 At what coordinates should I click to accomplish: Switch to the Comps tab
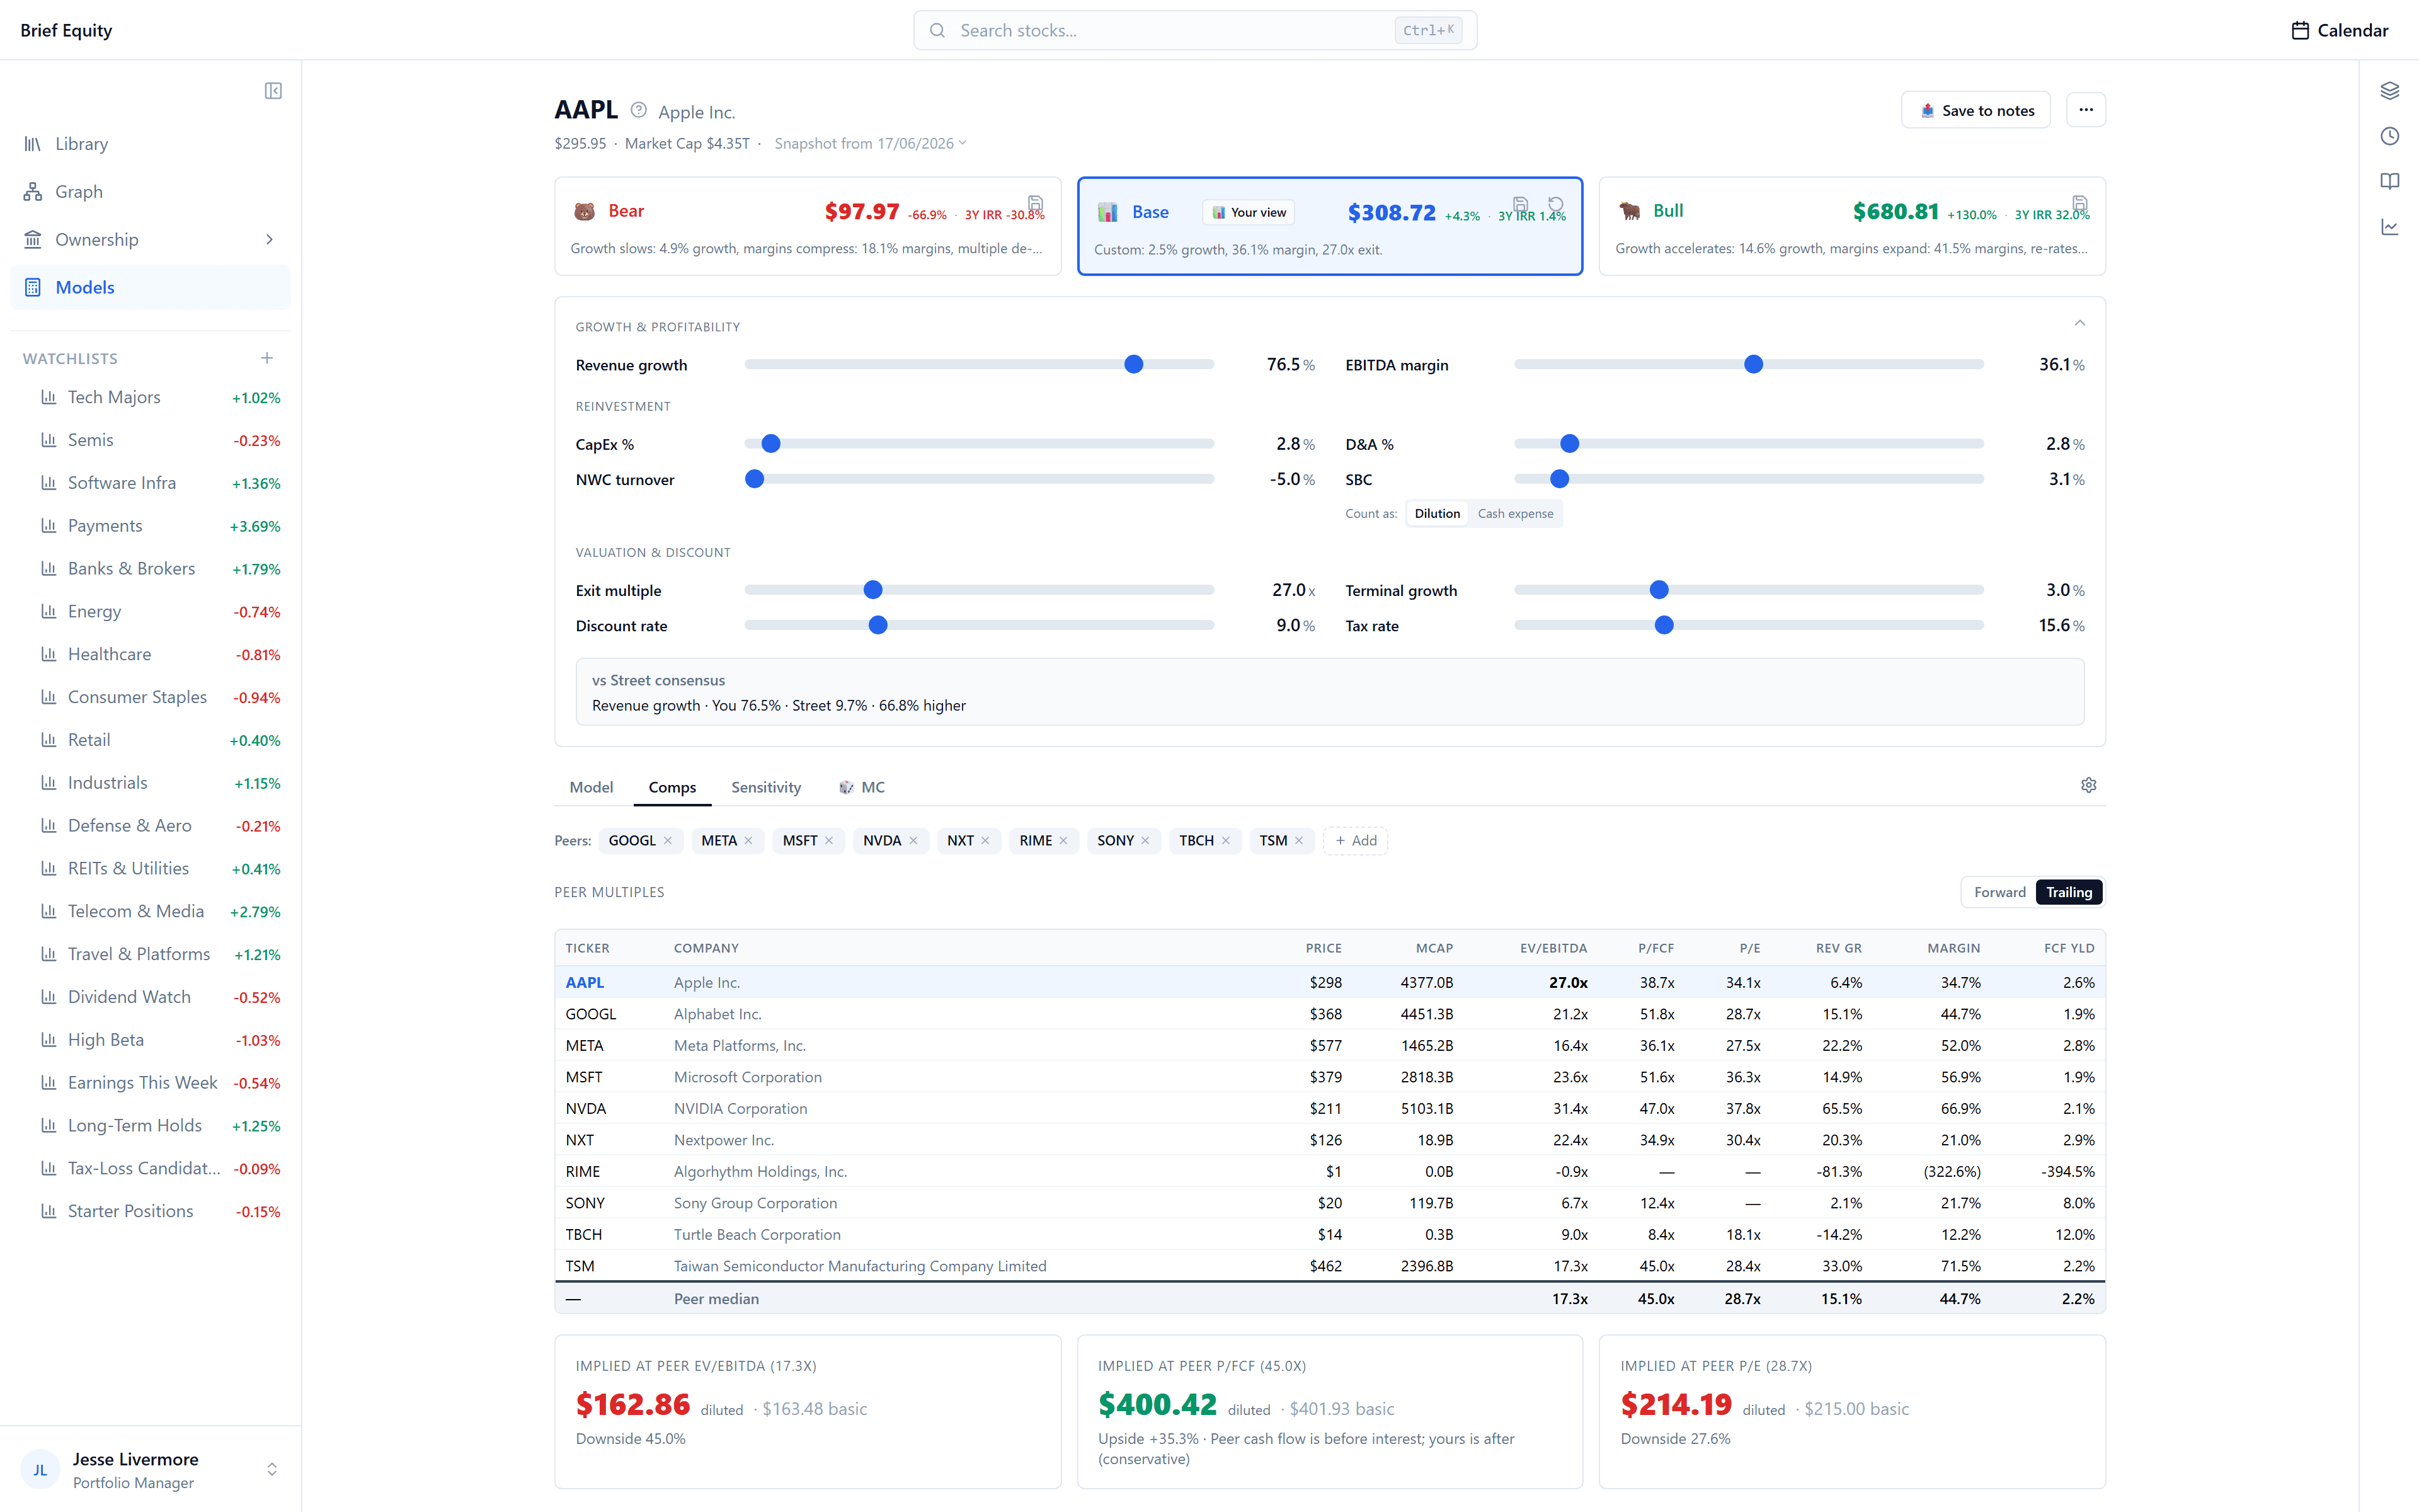(672, 788)
